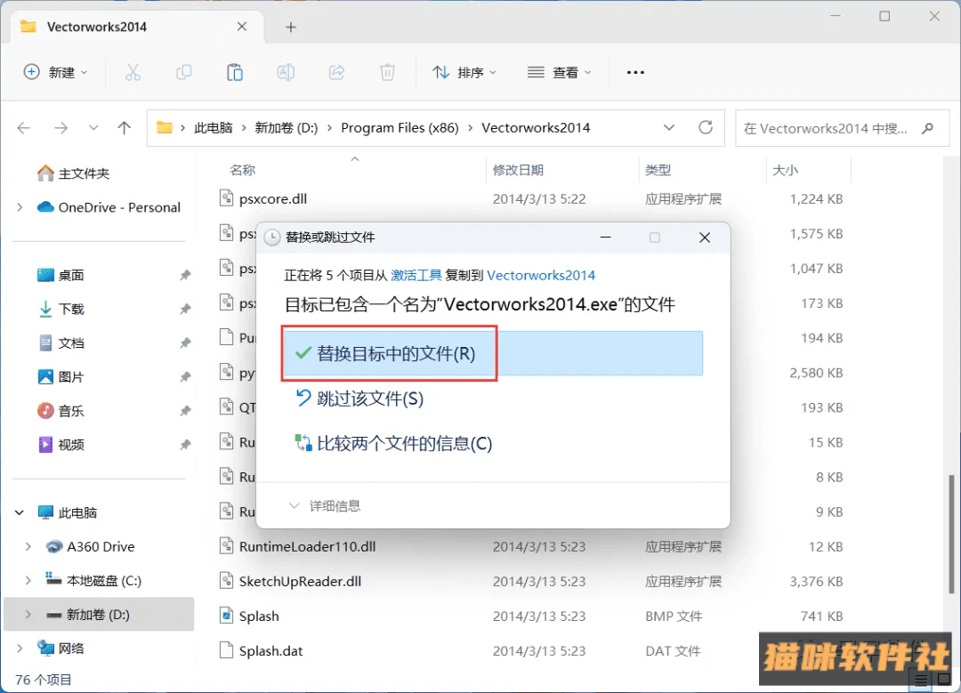
Task: Choose 替换目标中的文件(R) option
Action: tap(492, 353)
